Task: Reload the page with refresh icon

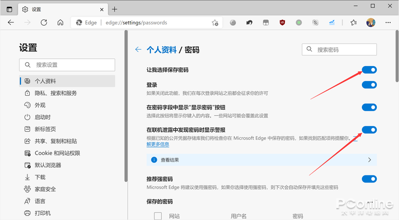Action: point(44,23)
